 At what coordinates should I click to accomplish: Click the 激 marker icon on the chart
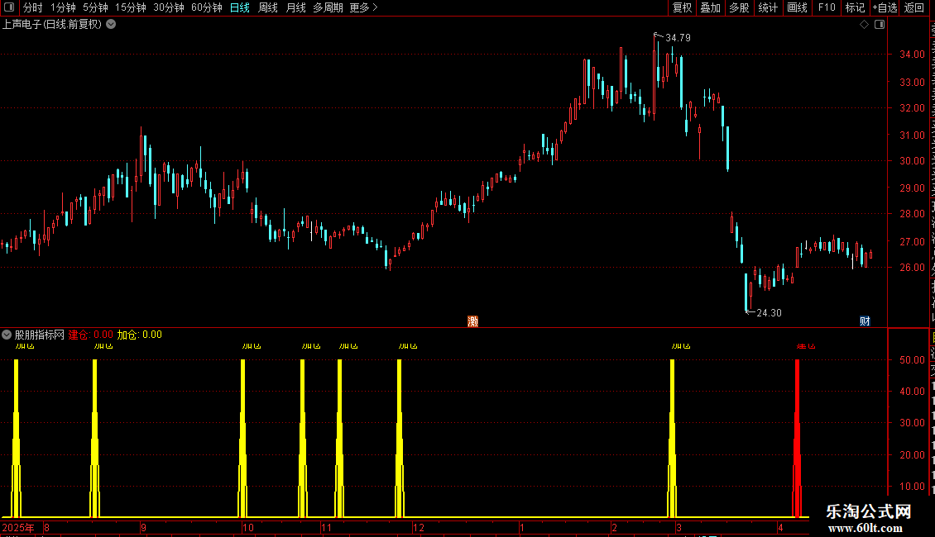[x=472, y=321]
